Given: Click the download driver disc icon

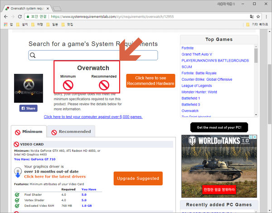Looking at the screenshot, I should click(x=18, y=172).
